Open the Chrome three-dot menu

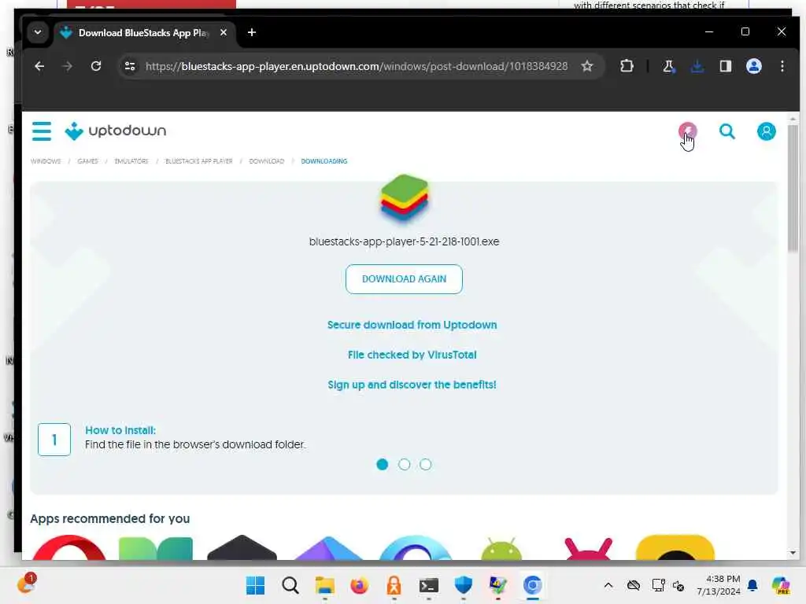(782, 66)
